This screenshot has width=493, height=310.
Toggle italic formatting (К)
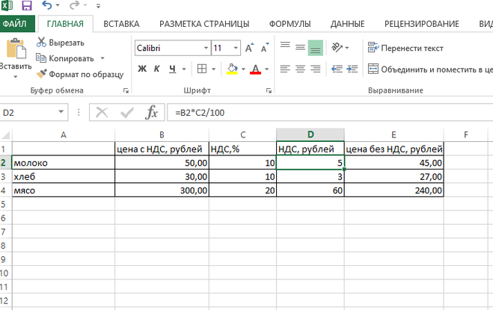[x=158, y=69]
